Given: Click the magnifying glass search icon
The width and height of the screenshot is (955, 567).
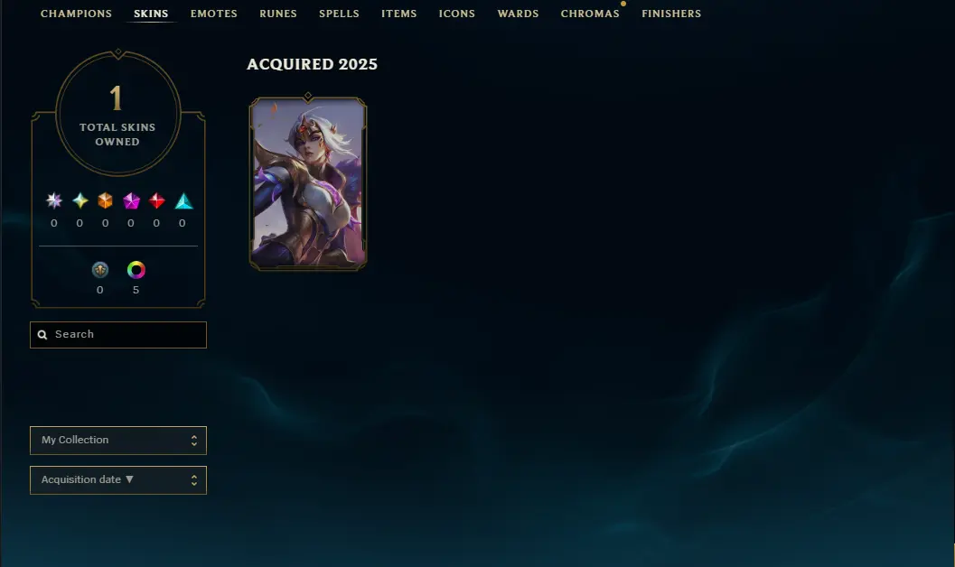Looking at the screenshot, I should click(42, 335).
